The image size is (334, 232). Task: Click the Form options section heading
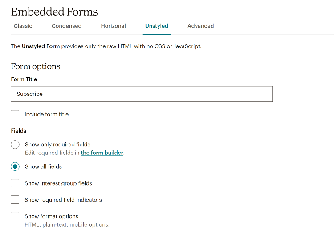click(x=36, y=66)
